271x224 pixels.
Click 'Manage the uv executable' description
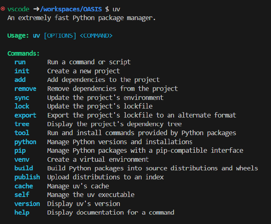(91, 195)
